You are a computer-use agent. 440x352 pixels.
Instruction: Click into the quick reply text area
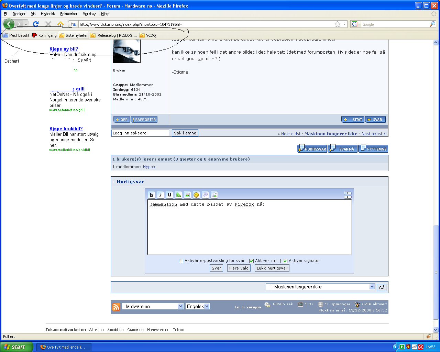pos(249,227)
